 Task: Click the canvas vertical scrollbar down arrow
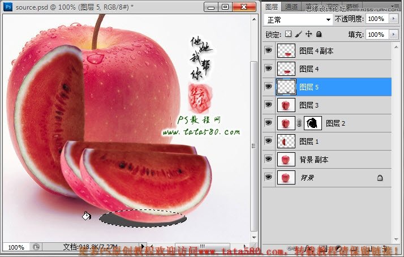click(254, 237)
